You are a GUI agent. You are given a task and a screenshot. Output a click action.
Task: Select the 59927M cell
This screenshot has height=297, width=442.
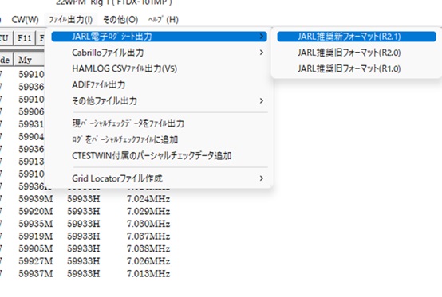36,261
